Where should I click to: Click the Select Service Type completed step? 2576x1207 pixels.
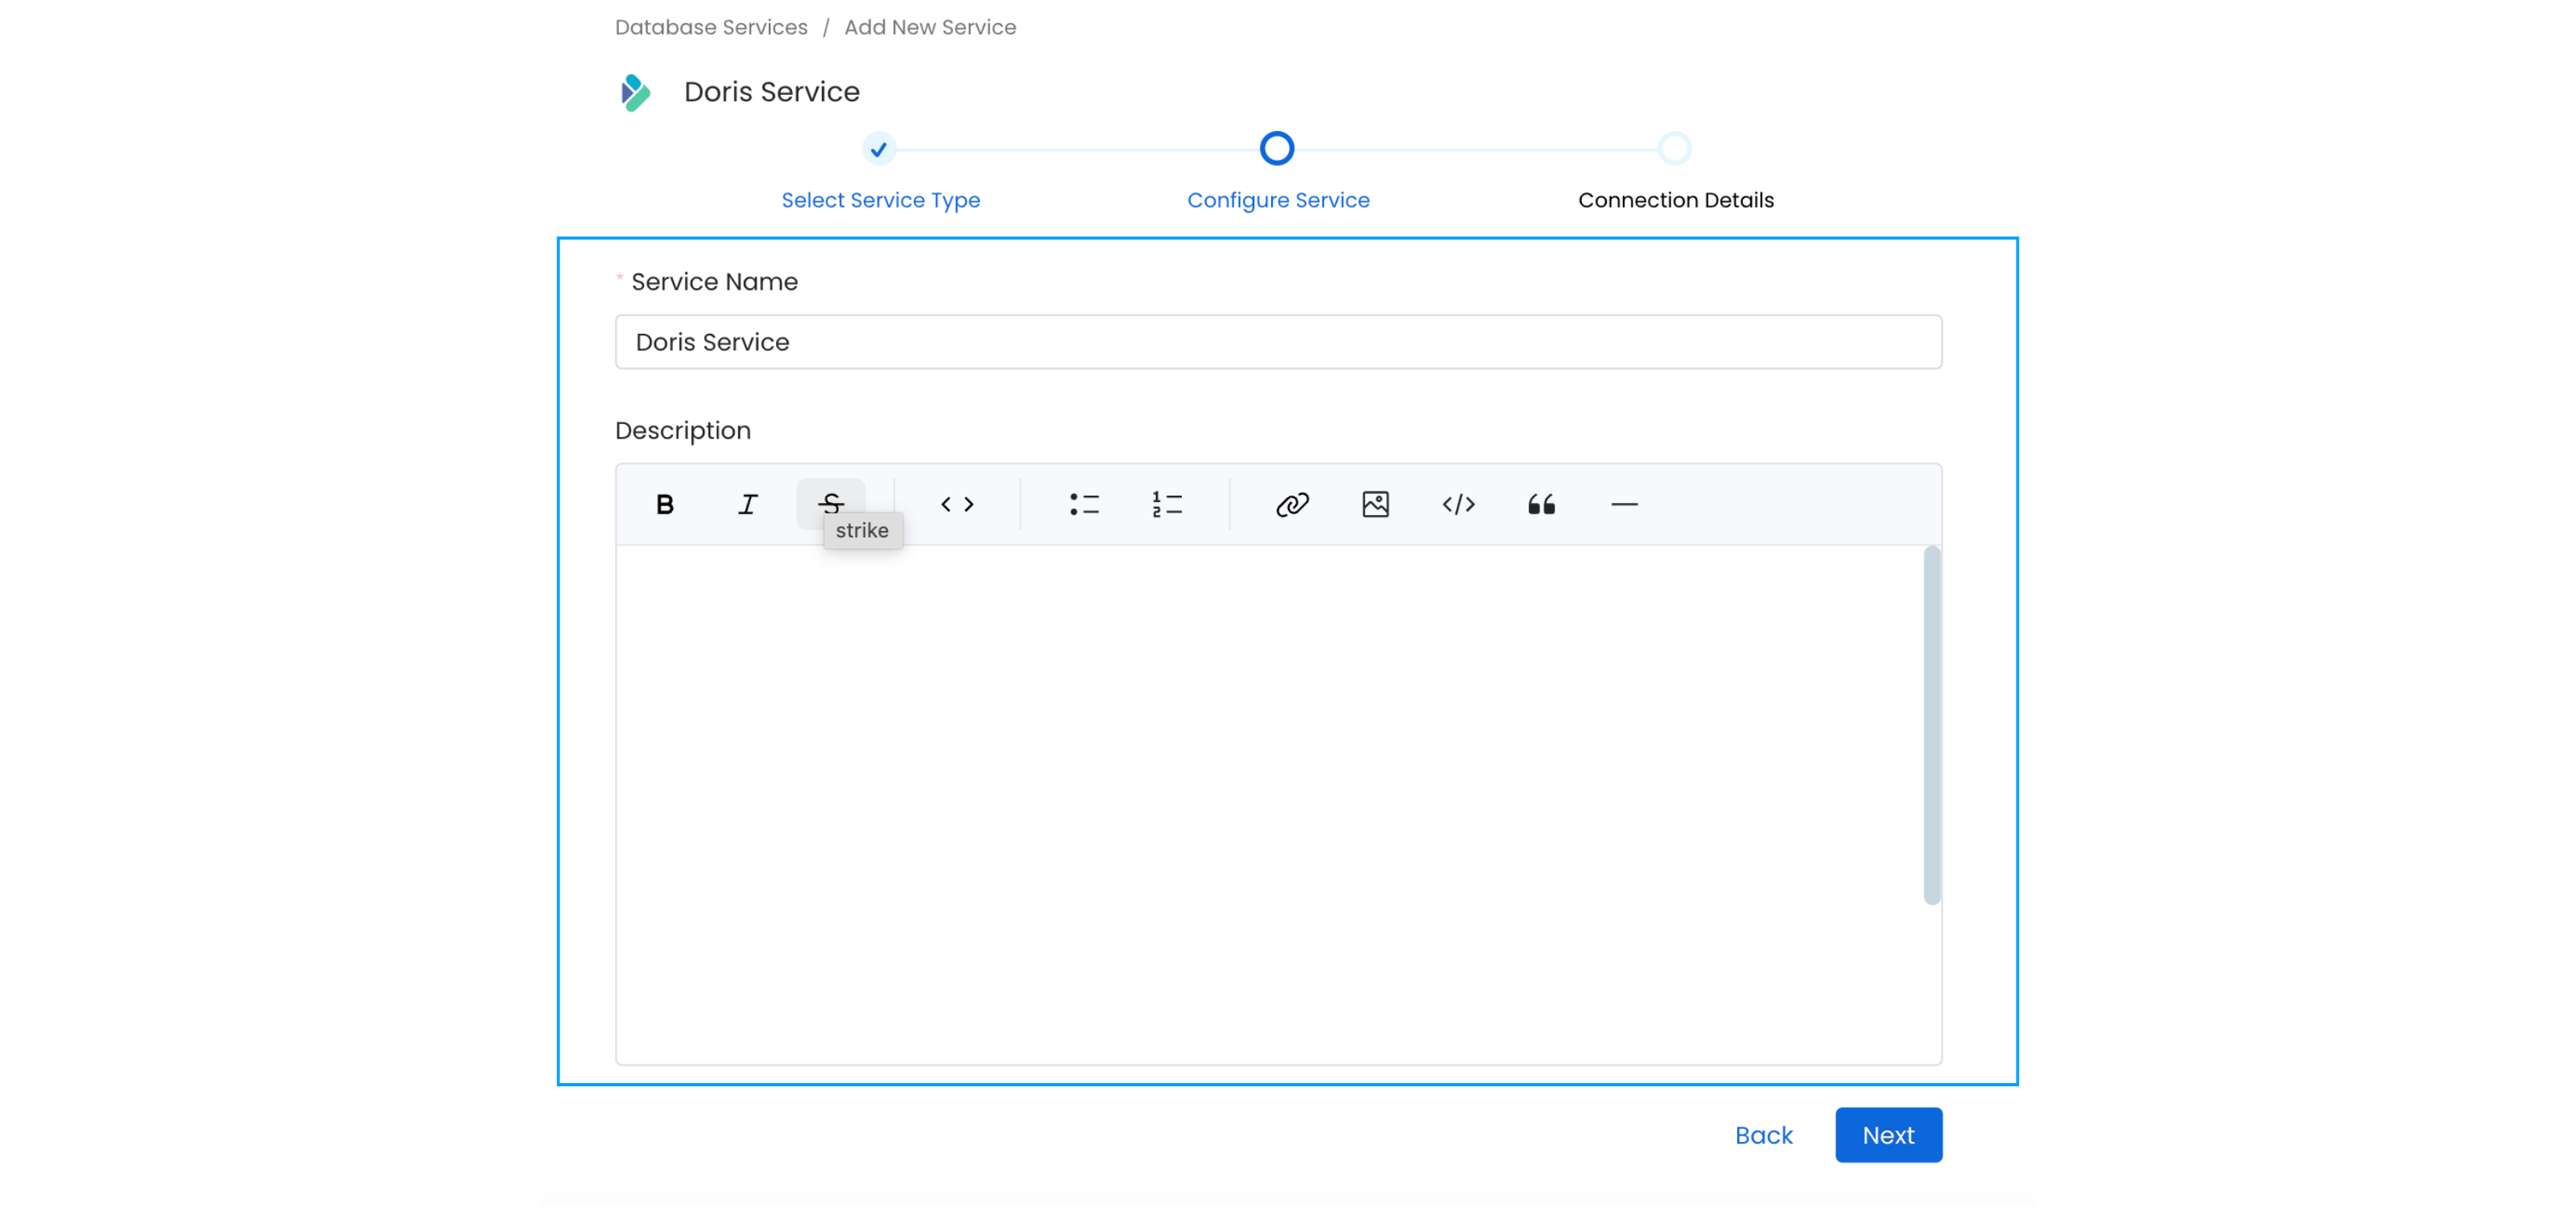click(881, 150)
